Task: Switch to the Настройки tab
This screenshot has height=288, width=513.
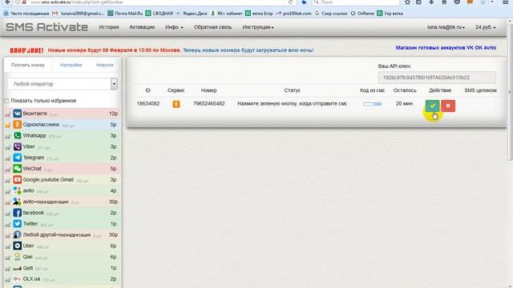Action: coord(71,65)
